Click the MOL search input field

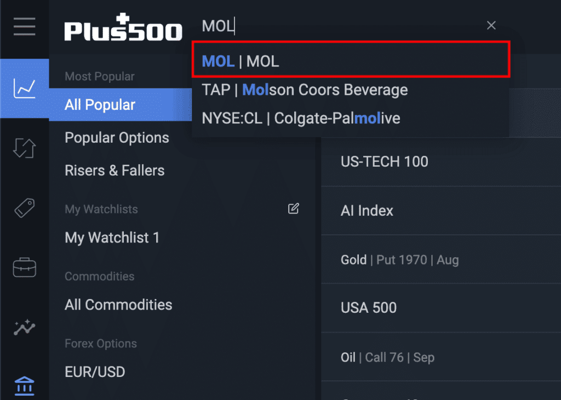click(x=340, y=26)
